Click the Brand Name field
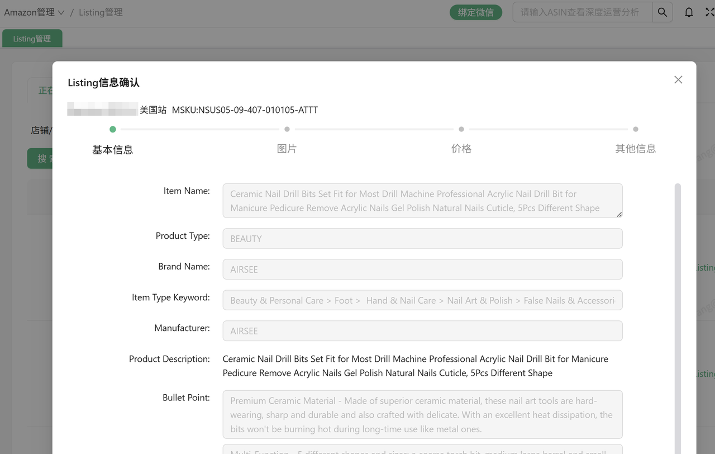 tap(422, 269)
